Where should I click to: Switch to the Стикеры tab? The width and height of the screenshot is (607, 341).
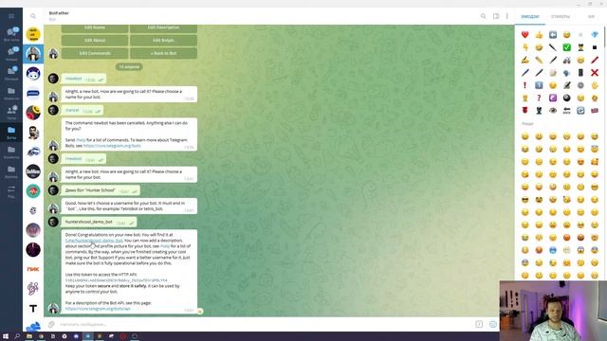[x=561, y=17]
